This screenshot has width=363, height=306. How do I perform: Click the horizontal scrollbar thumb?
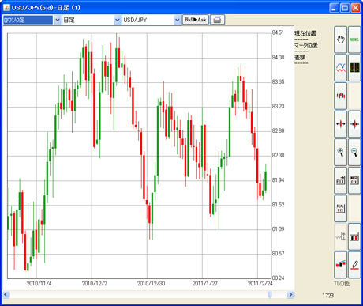point(270,294)
